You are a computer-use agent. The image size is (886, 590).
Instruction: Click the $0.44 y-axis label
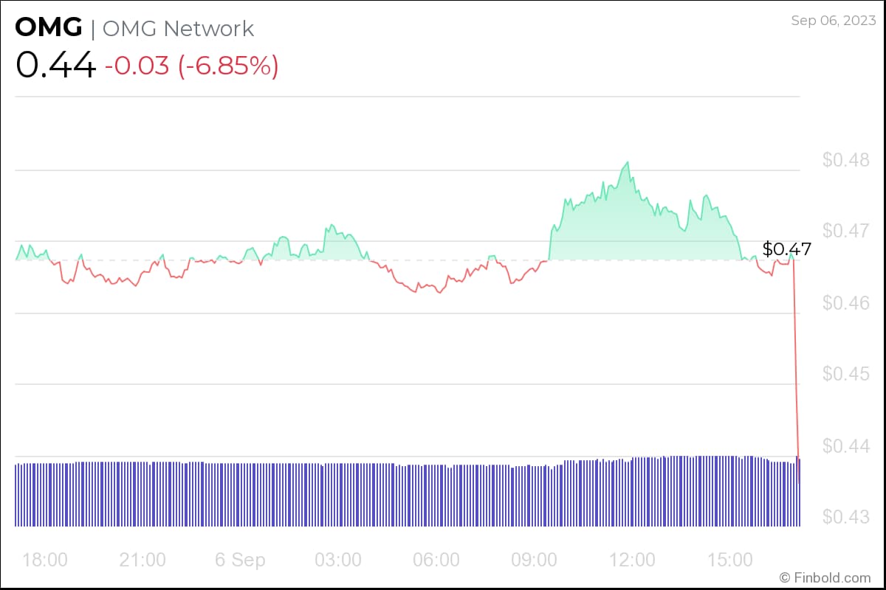pos(846,445)
